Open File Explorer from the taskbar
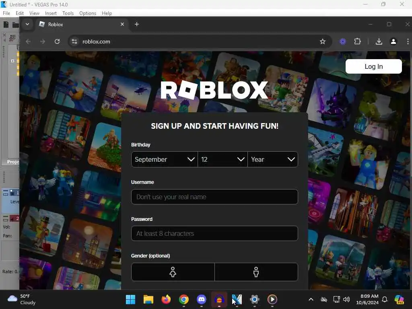The width and height of the screenshot is (412, 309). click(x=148, y=299)
